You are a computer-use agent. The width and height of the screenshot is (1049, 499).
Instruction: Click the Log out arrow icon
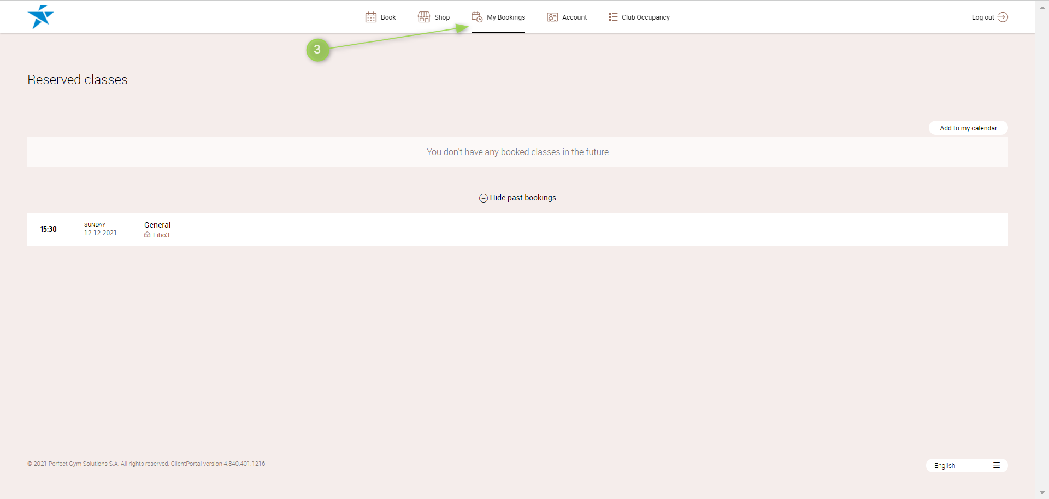tap(1003, 17)
